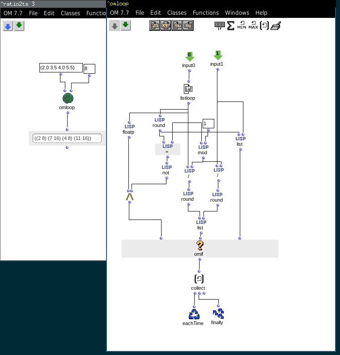Viewport: 340px width, 355px height.
Task: Click the green input1 arrow
Action: (x=217, y=55)
